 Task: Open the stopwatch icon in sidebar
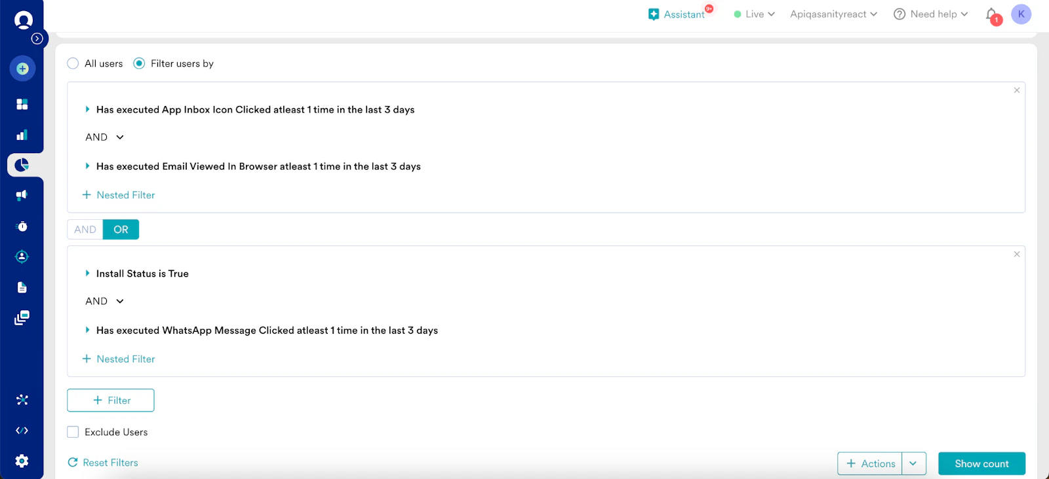pyautogui.click(x=22, y=226)
